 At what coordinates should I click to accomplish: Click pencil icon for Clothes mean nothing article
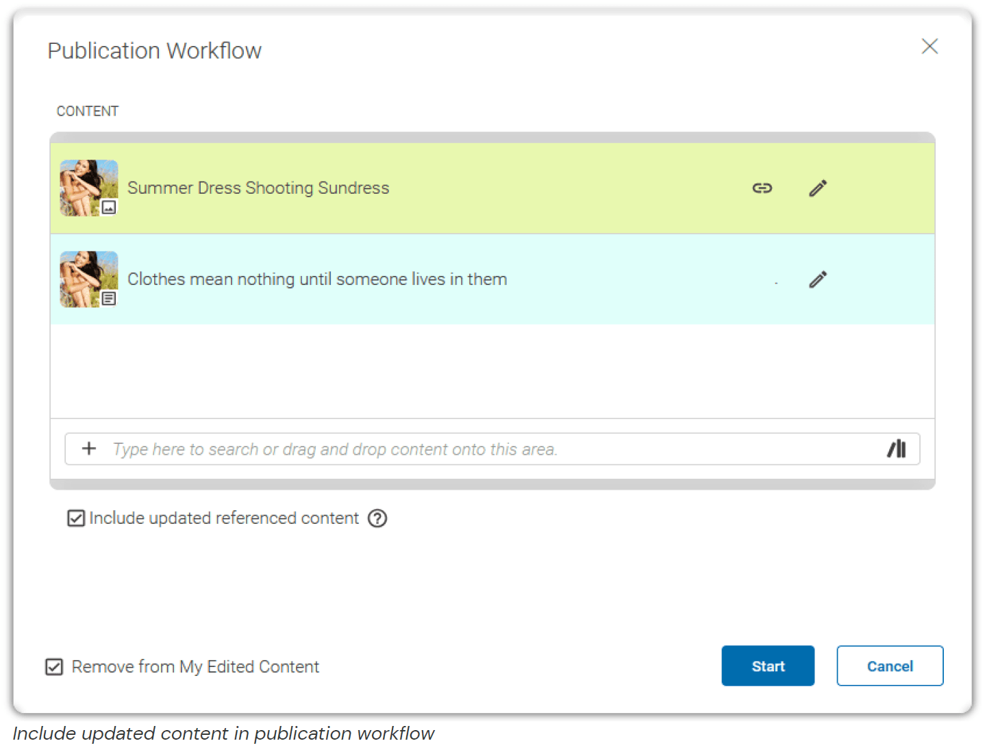[x=818, y=279]
